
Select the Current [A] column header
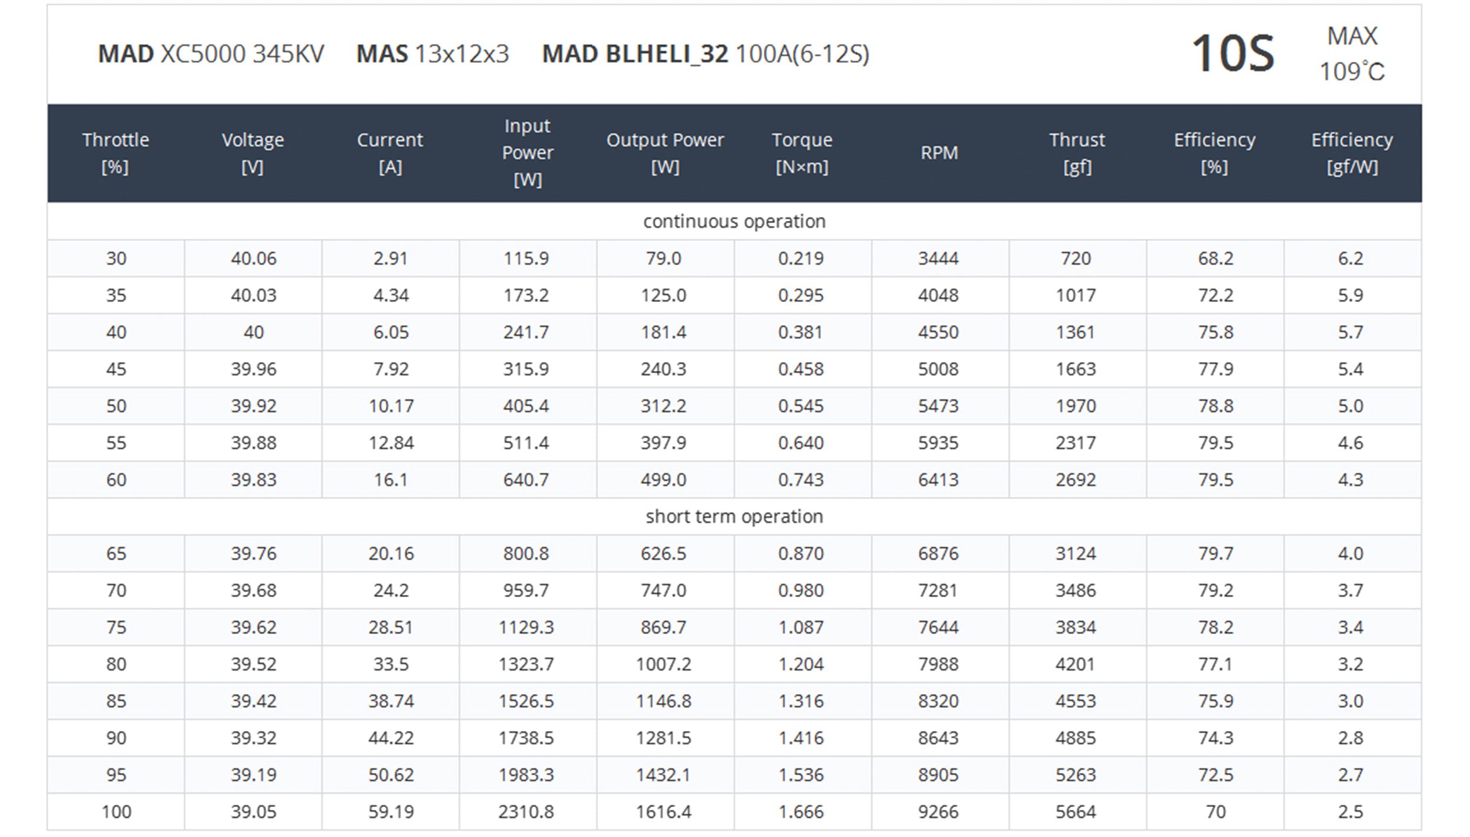pyautogui.click(x=390, y=153)
